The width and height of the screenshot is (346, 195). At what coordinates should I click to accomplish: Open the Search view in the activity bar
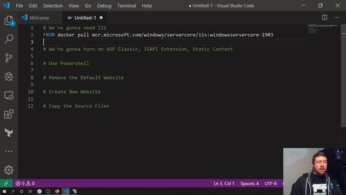click(9, 39)
